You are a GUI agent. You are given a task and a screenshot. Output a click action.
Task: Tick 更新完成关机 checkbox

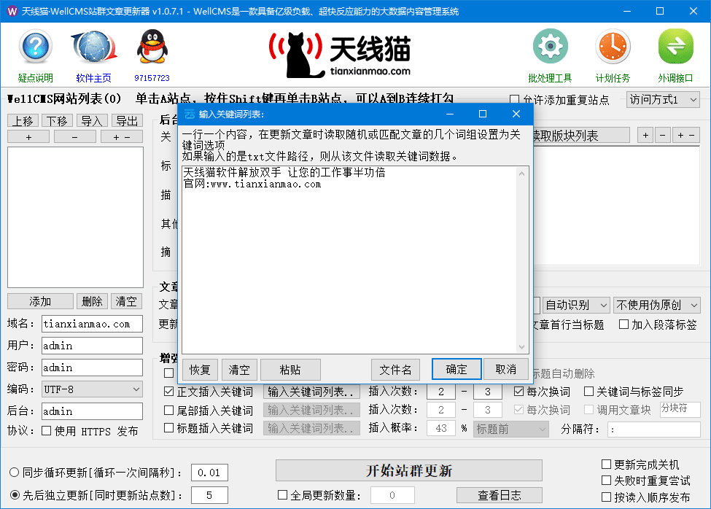(x=606, y=464)
